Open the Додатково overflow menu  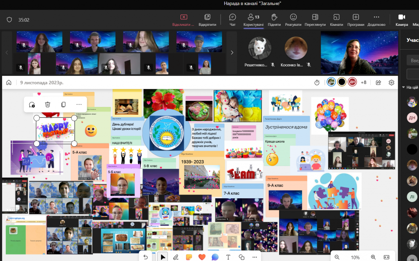point(377,19)
